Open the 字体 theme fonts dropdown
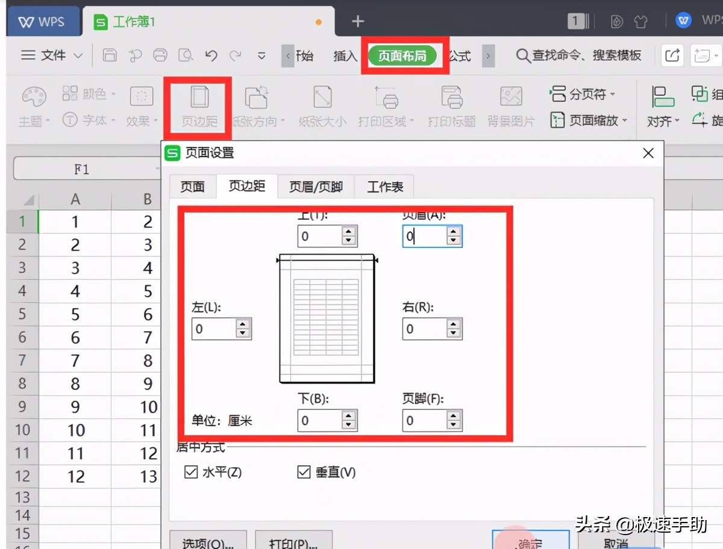 pyautogui.click(x=89, y=120)
